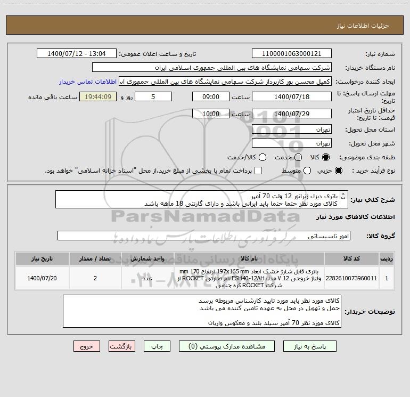410x397 pixels.
Task: Click the نام کالا column header
Action: [249, 258]
